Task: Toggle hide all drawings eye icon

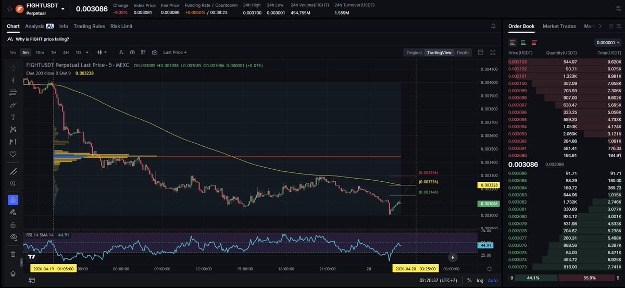Action: [x=13, y=237]
